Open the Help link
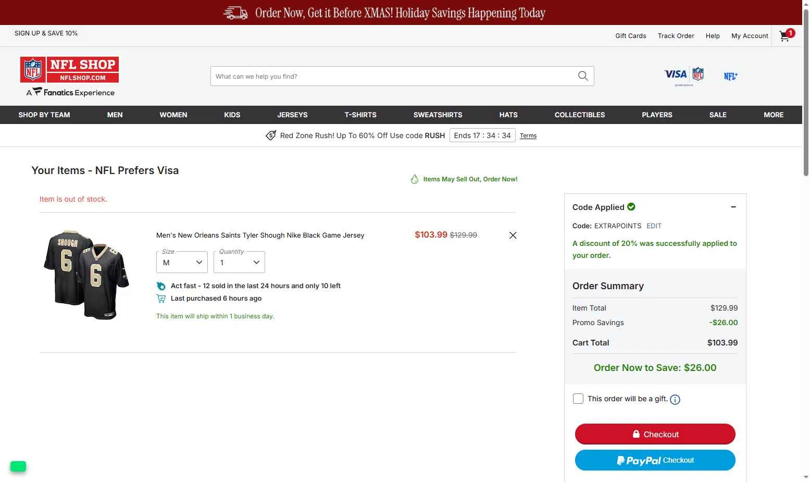Viewport: 810px width, 482px height. [x=713, y=36]
